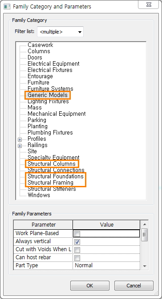Click the dialog title bar app icon
Viewport: 162px width, 299px height.
click(7, 7)
